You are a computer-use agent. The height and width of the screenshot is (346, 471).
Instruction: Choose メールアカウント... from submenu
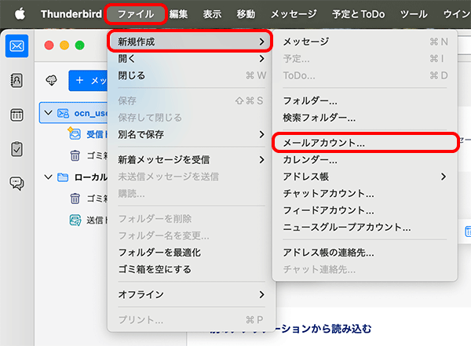coord(323,144)
